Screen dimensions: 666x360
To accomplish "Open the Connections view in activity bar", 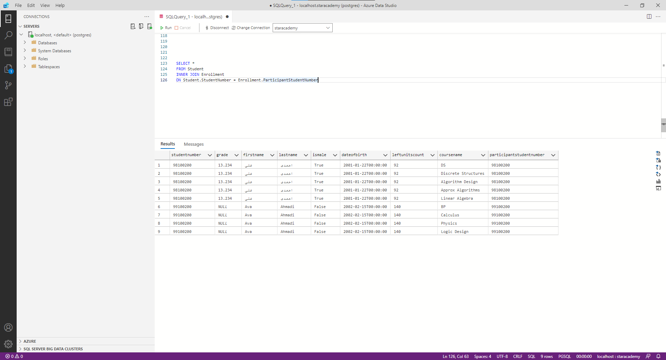I will pyautogui.click(x=8, y=19).
